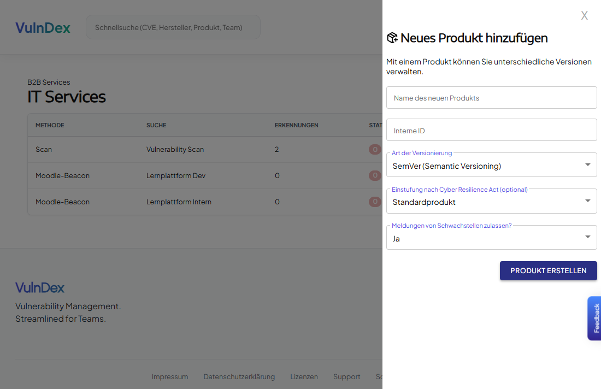Sort by the Erkennungen column header
The height and width of the screenshot is (389, 601).
pyautogui.click(x=296, y=125)
